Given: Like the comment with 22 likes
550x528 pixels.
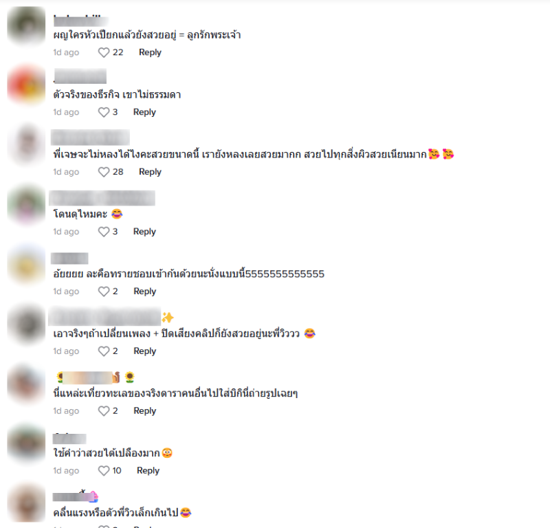Looking at the screenshot, I should 104,52.
